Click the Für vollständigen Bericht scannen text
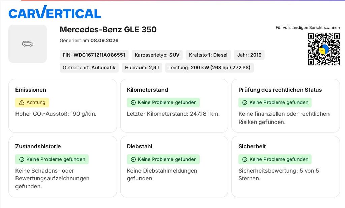The width and height of the screenshot is (345, 208). click(308, 28)
